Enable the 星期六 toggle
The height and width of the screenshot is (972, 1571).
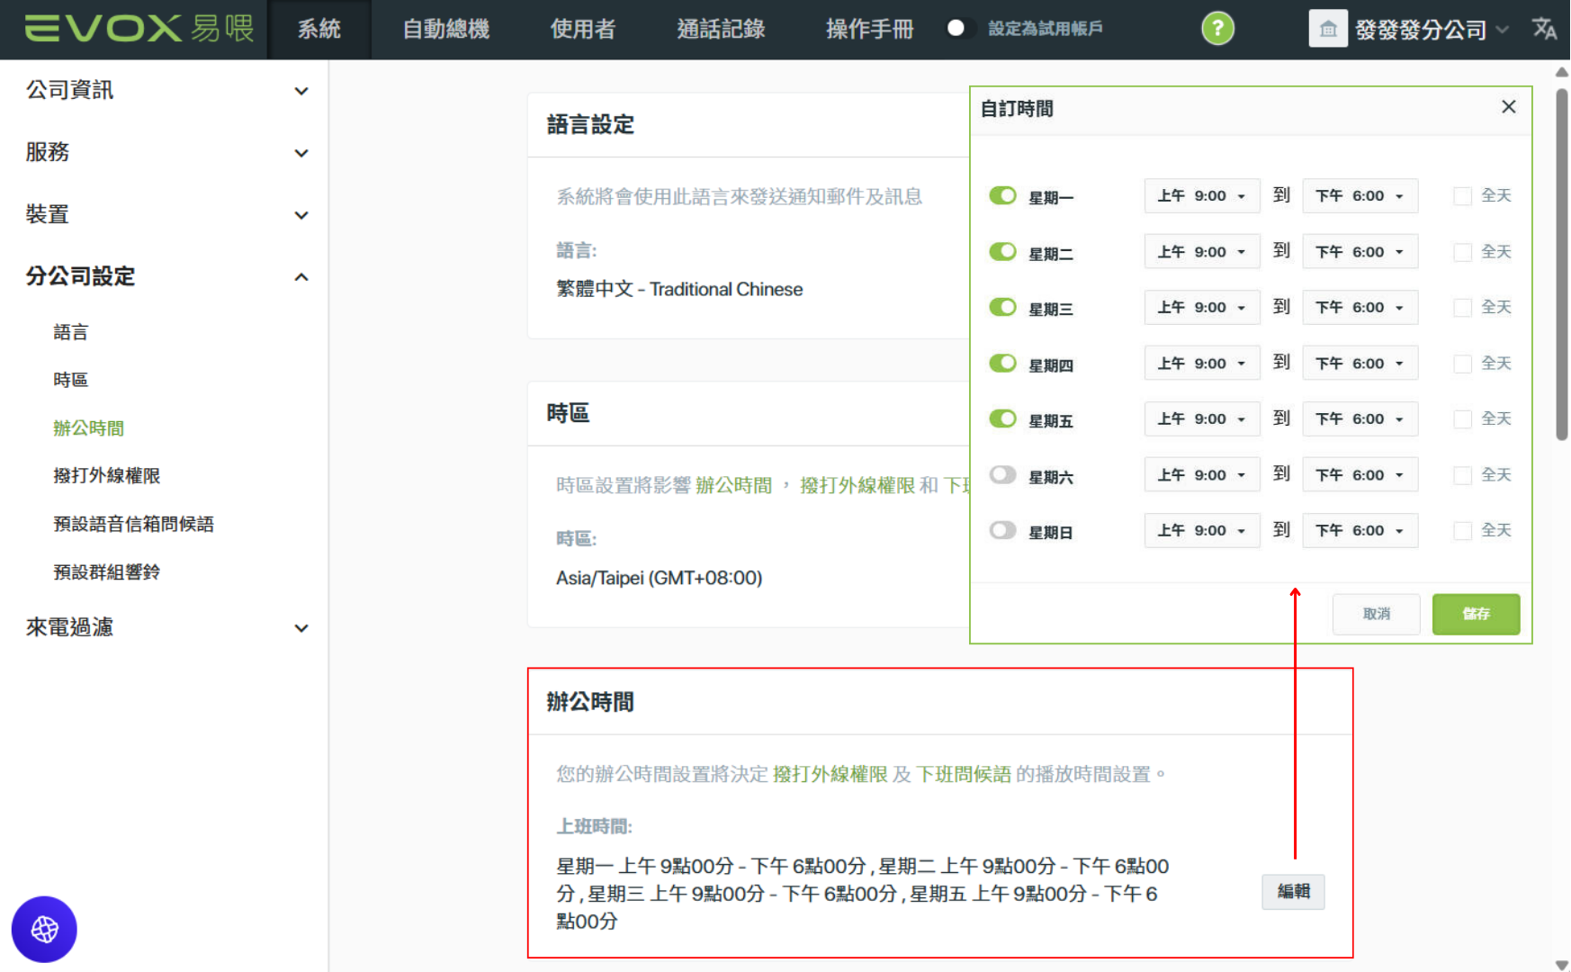[x=1002, y=474]
